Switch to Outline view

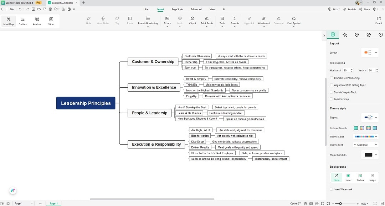tap(22, 21)
